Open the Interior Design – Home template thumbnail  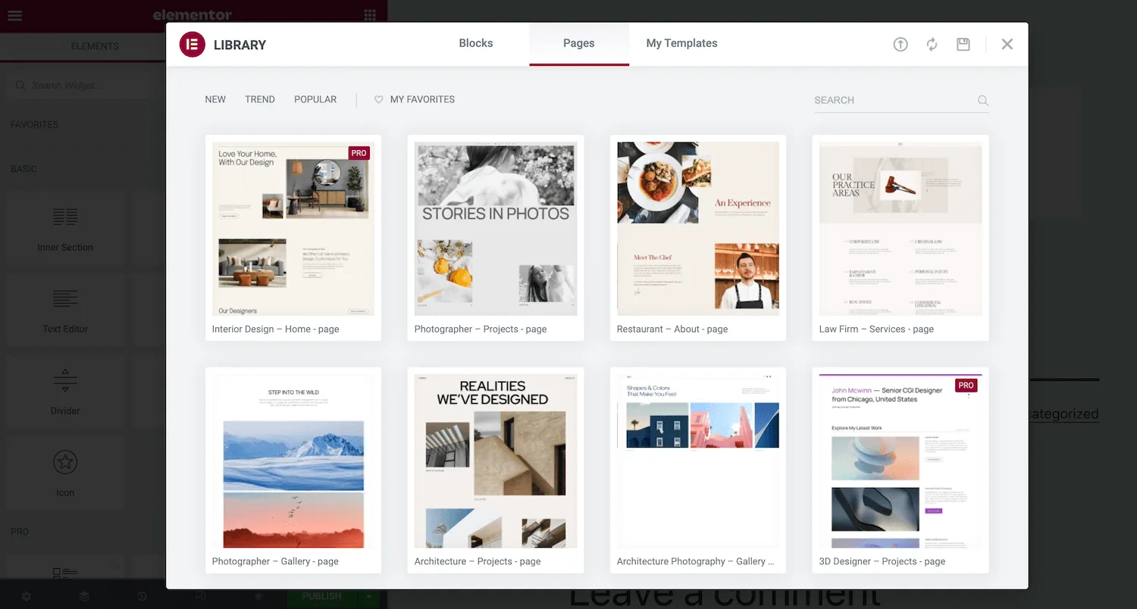(293, 229)
